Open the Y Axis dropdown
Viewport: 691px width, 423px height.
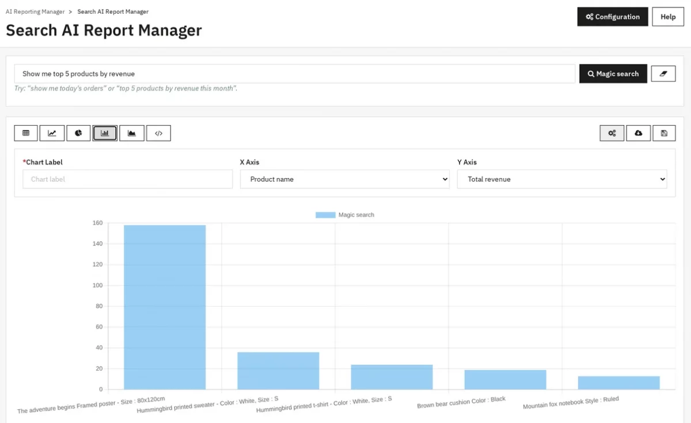562,179
